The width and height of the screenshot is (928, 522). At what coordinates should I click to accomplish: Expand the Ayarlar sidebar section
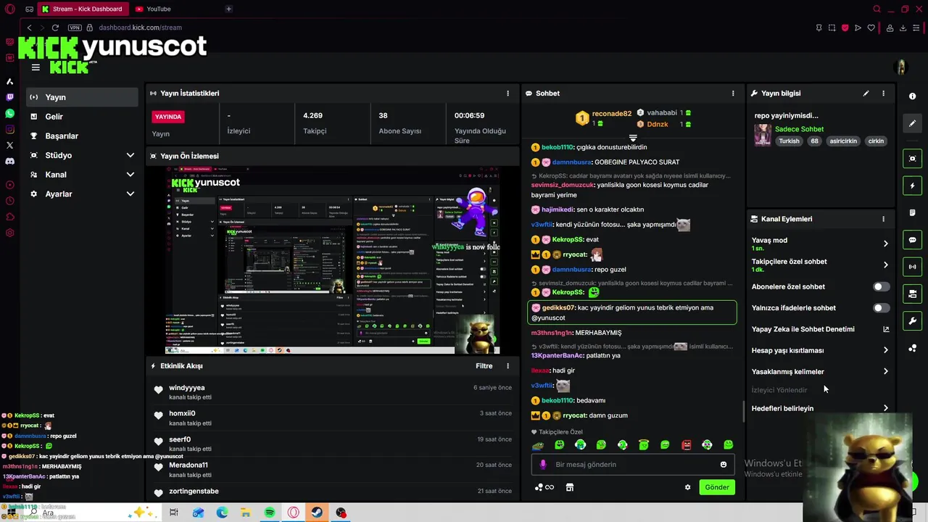(130, 194)
